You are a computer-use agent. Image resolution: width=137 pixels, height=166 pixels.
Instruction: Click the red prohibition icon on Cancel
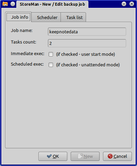110,156
